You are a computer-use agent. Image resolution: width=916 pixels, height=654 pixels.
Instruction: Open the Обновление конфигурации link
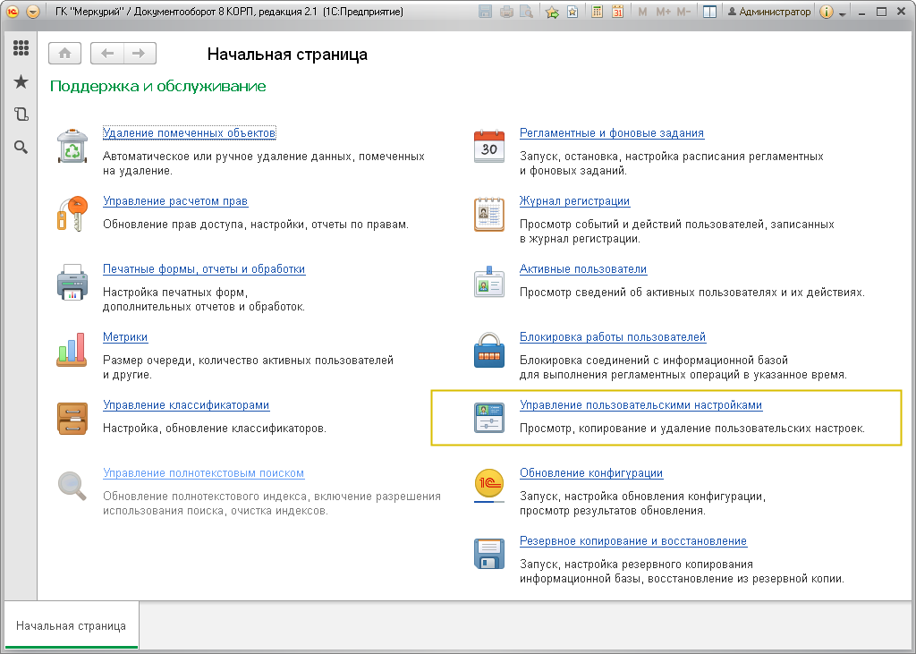pos(591,472)
